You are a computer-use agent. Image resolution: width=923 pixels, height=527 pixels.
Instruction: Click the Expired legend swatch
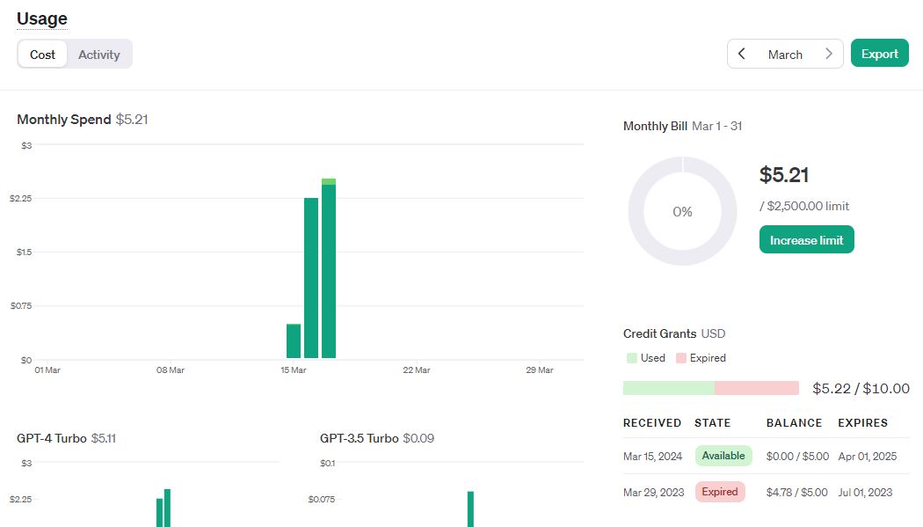(683, 358)
